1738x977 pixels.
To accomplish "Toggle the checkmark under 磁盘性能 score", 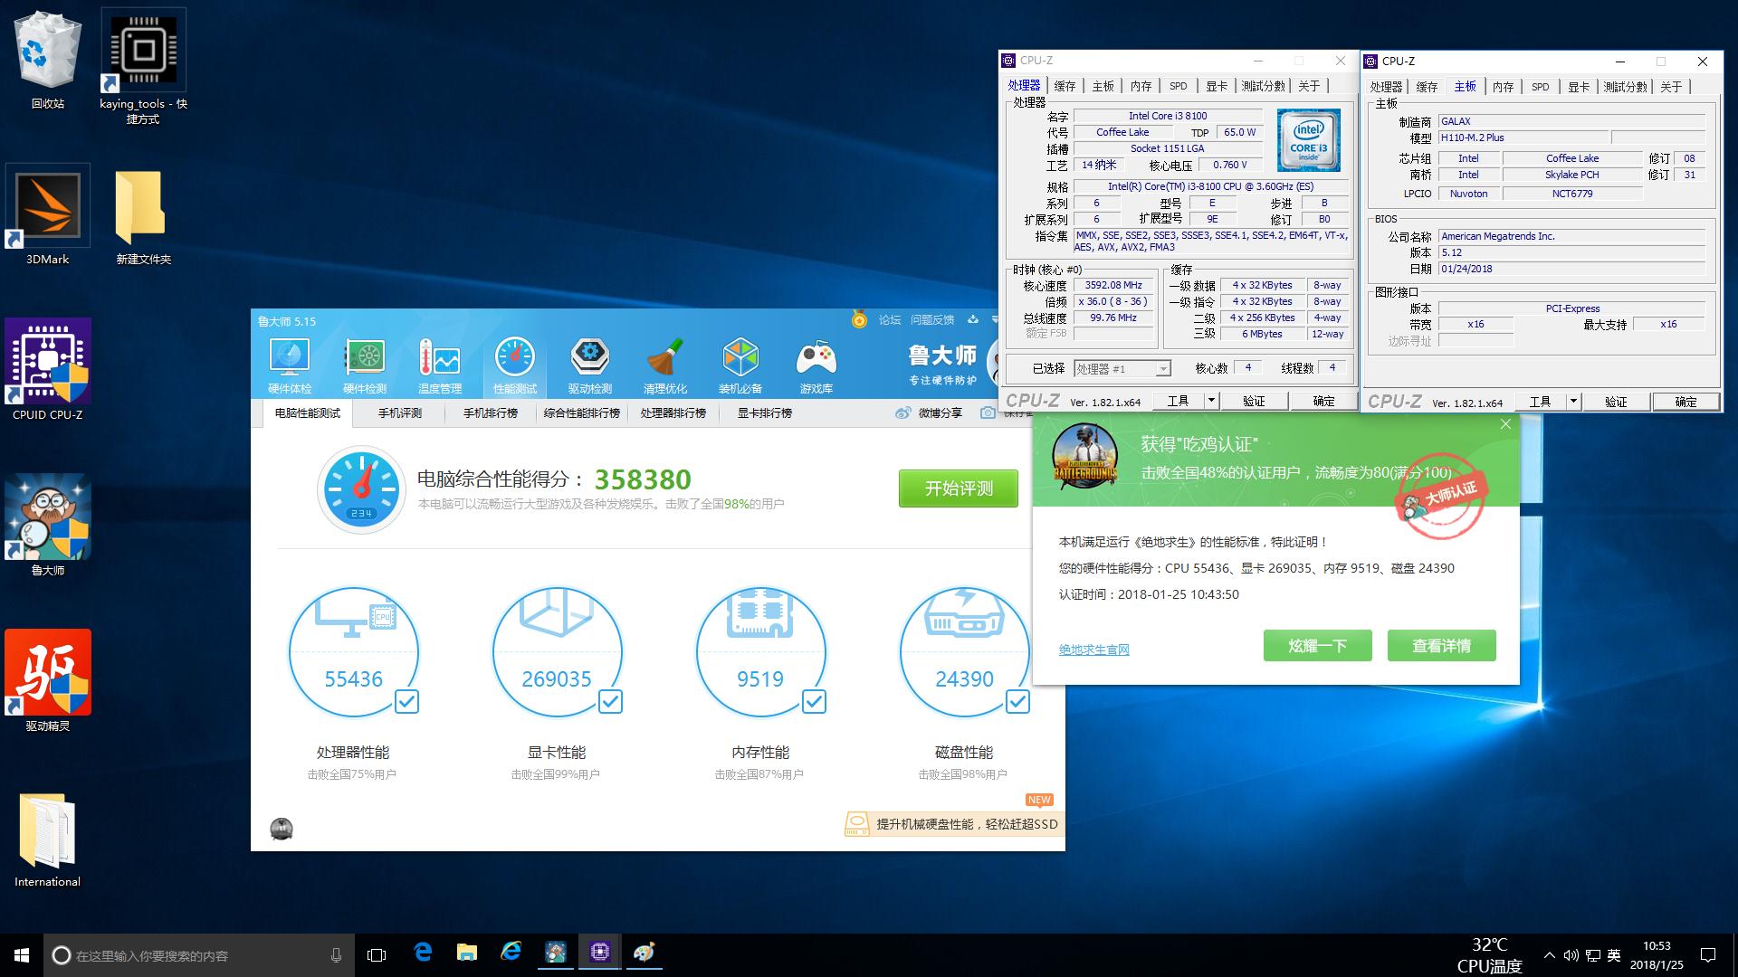I will click(1019, 701).
